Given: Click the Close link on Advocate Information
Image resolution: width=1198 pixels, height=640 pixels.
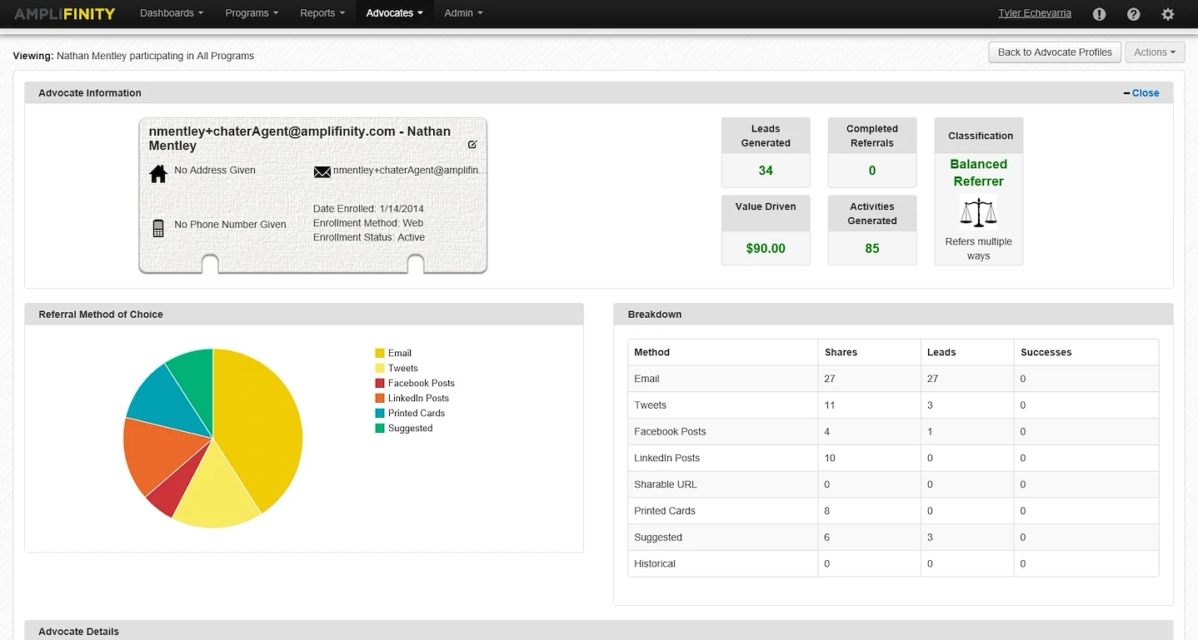Looking at the screenshot, I should coord(1146,93).
